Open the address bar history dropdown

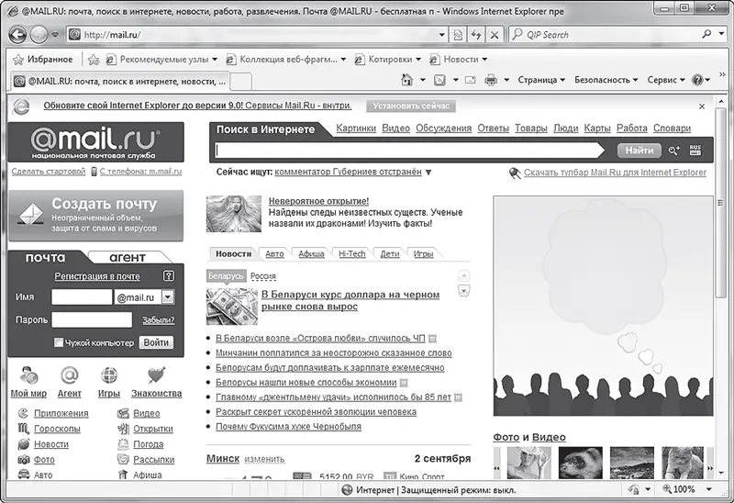pyautogui.click(x=441, y=35)
